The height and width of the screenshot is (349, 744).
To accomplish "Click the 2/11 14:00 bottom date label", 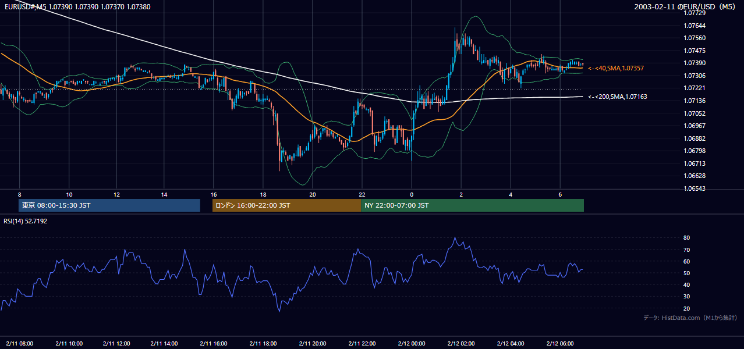I will [x=164, y=343].
